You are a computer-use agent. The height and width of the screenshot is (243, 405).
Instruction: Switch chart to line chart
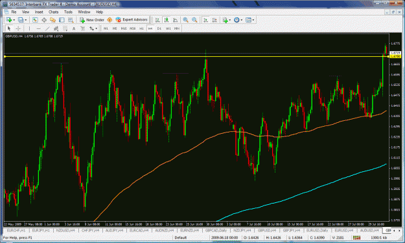[176, 20]
